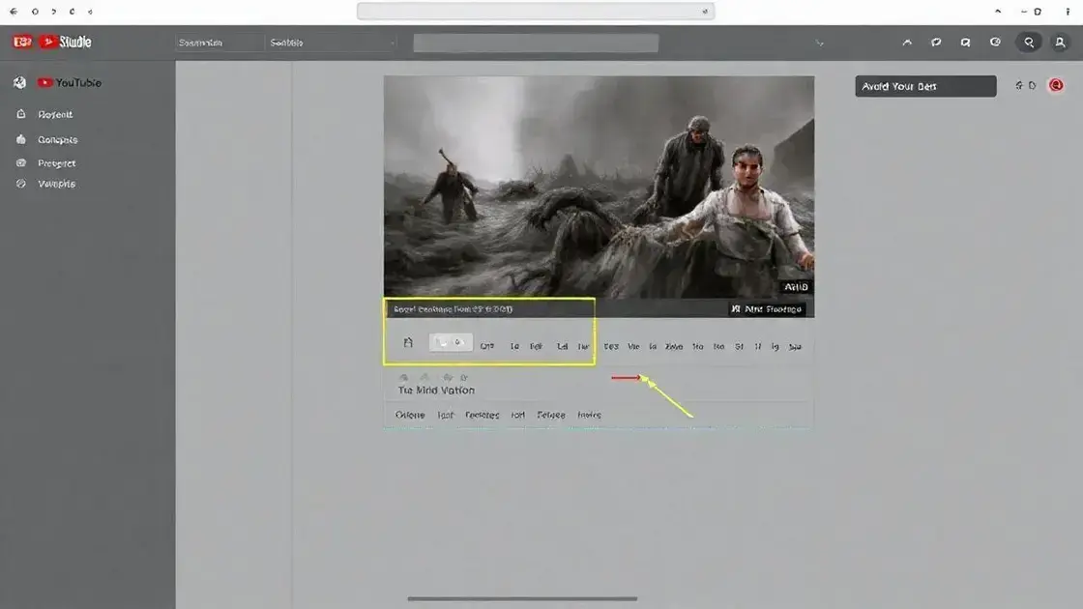
Task: Click the browser address bar
Action: point(536,11)
